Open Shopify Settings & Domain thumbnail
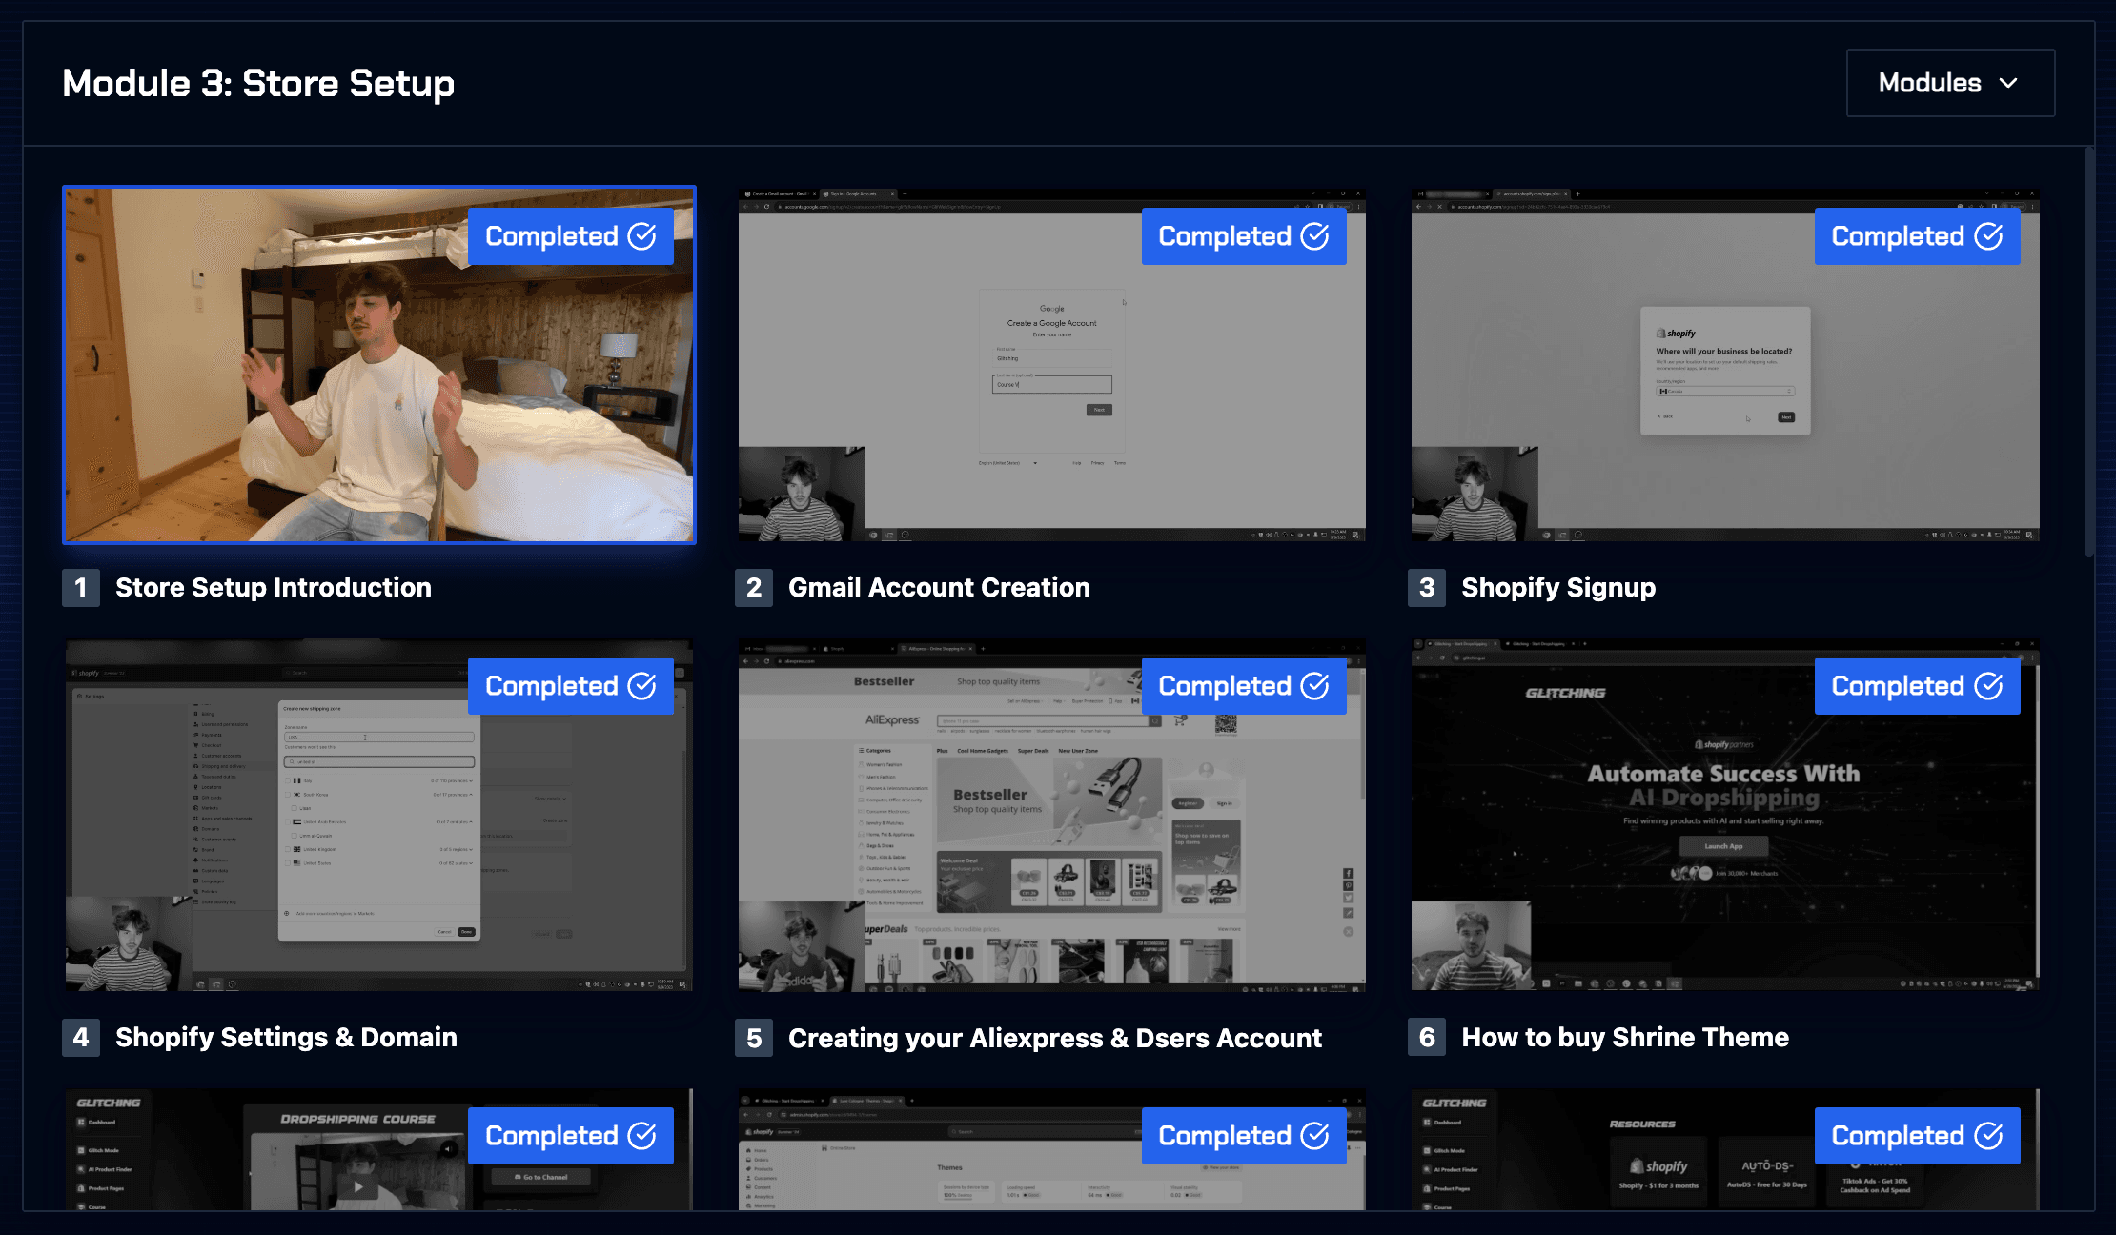The height and width of the screenshot is (1235, 2116). click(x=379, y=815)
